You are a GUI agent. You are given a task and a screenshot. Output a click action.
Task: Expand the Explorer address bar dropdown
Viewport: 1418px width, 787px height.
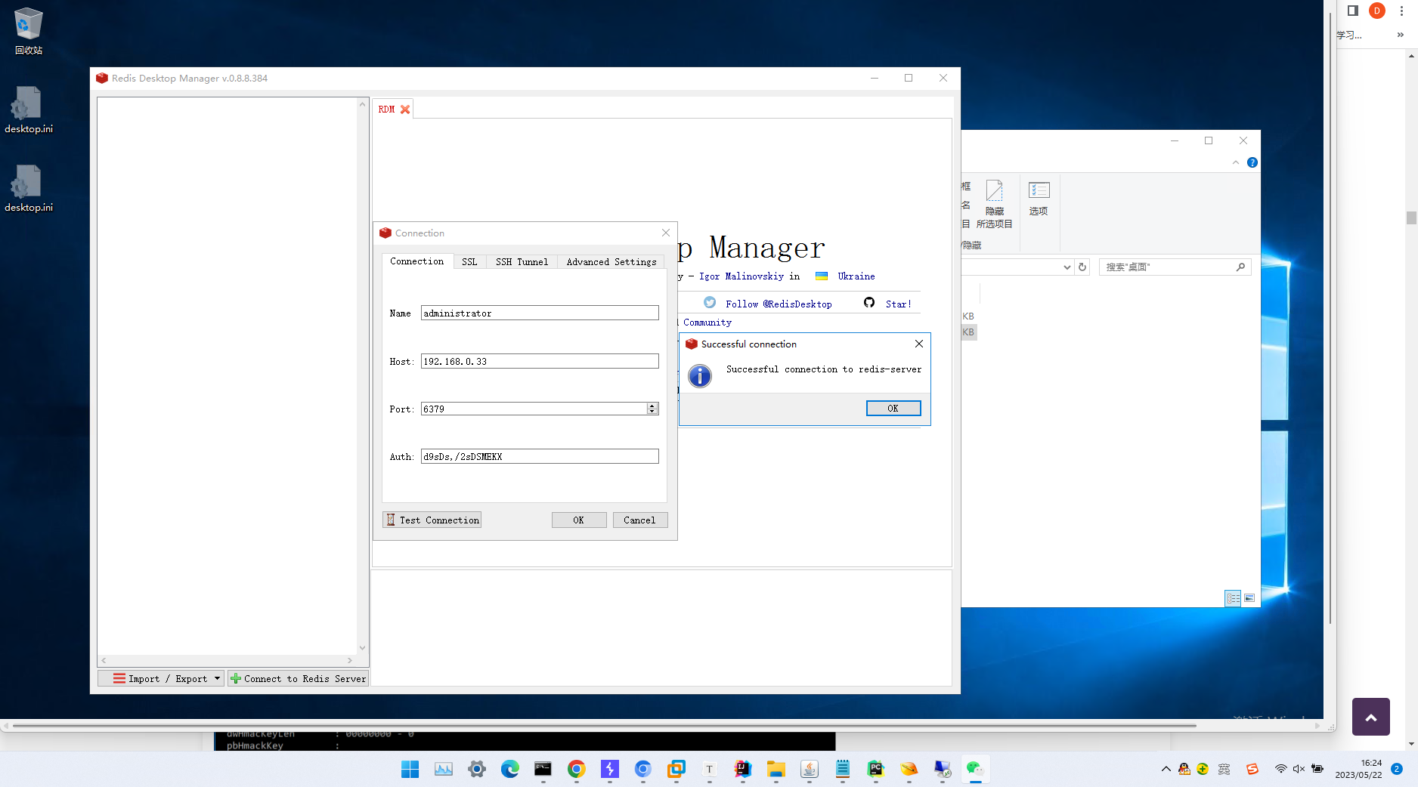pyautogui.click(x=1067, y=267)
